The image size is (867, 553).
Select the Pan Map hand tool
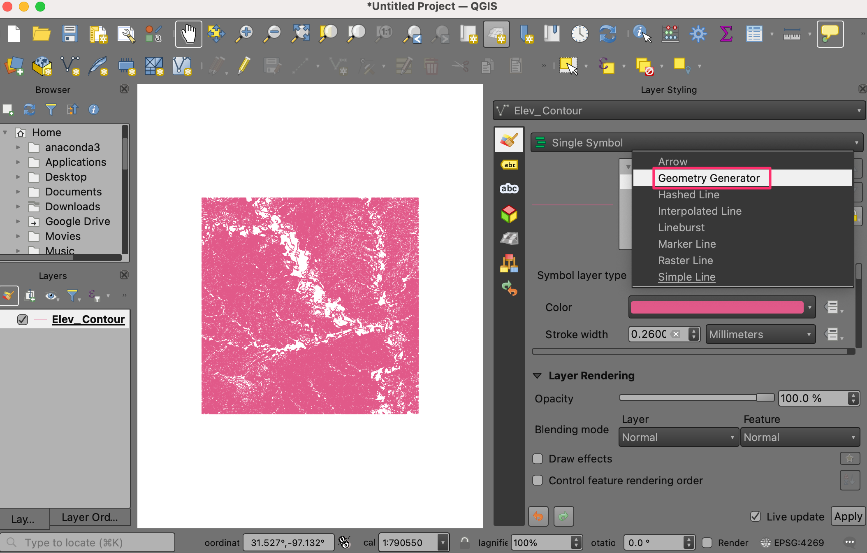(188, 34)
